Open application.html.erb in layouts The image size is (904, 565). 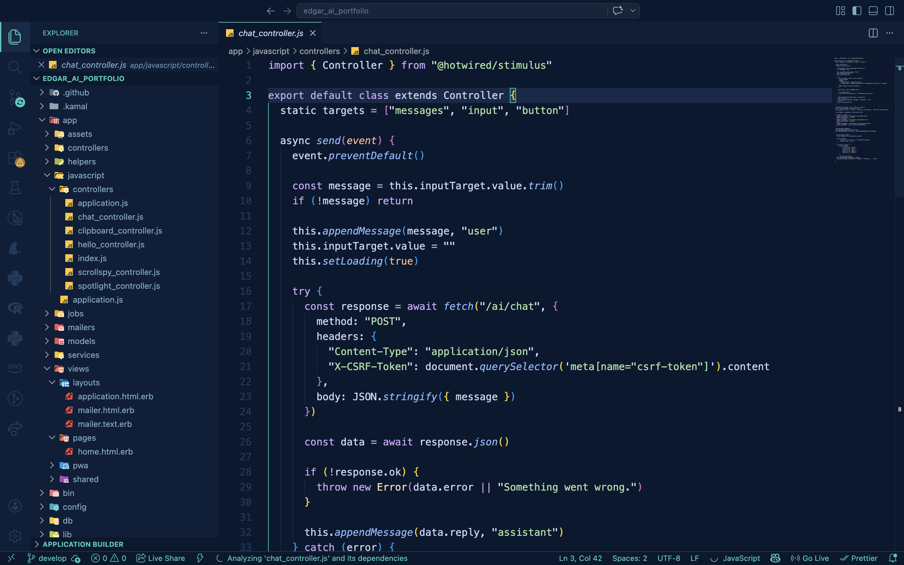pos(116,396)
